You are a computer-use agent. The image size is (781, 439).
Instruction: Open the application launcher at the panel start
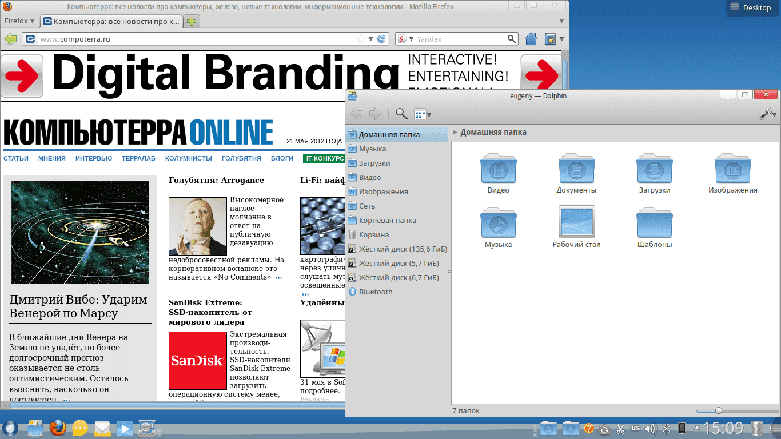coord(11,428)
